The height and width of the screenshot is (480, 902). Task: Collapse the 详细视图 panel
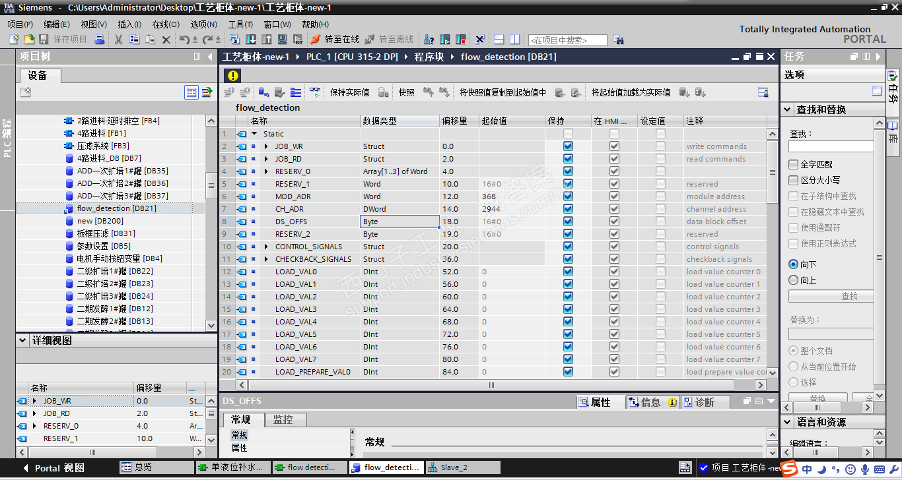point(24,341)
